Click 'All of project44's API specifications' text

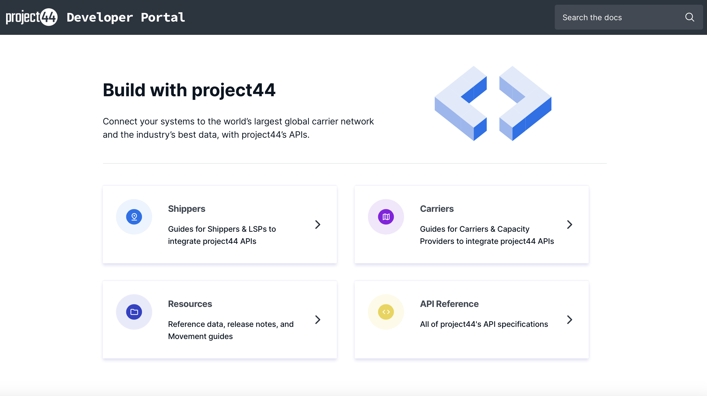[484, 324]
